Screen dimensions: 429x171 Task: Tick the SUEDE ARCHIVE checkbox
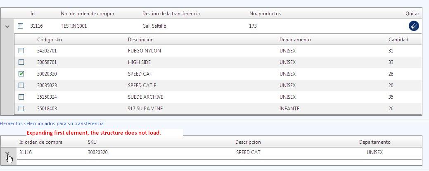pos(21,97)
